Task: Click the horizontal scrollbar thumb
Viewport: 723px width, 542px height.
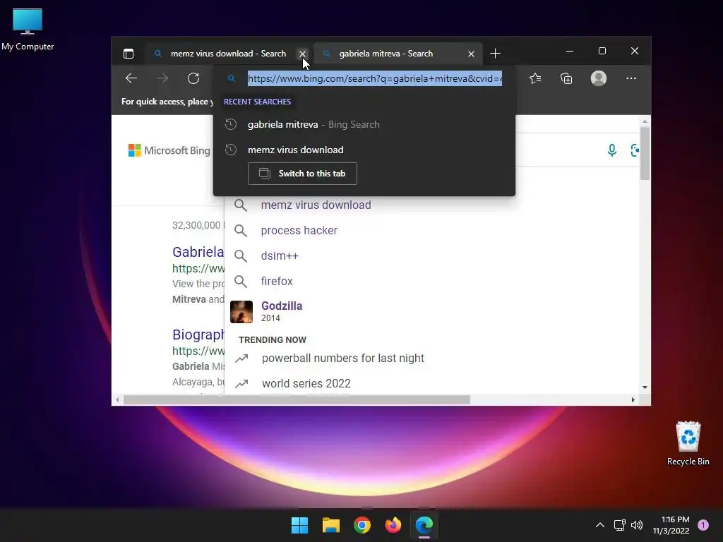Action: [x=297, y=399]
